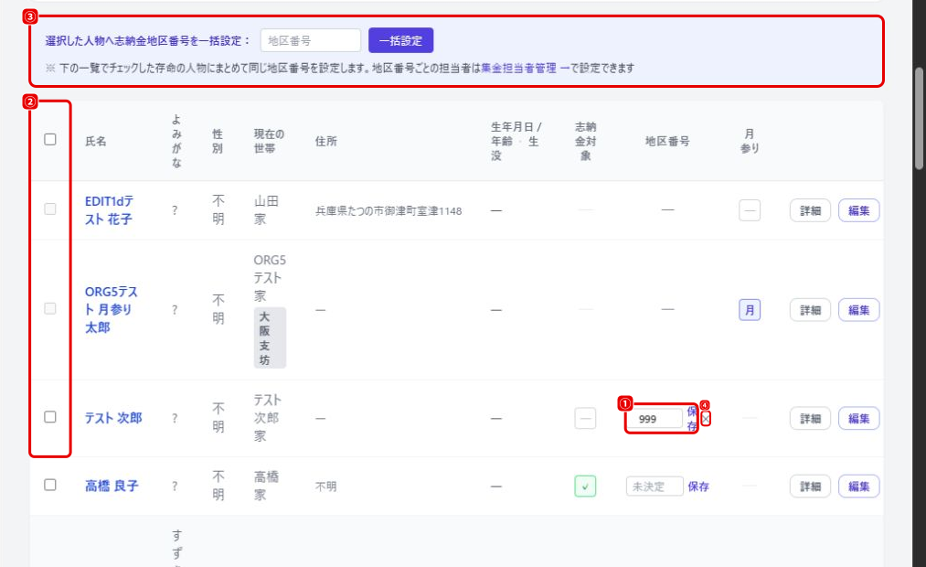Click the 氏名 column header

pyautogui.click(x=96, y=141)
